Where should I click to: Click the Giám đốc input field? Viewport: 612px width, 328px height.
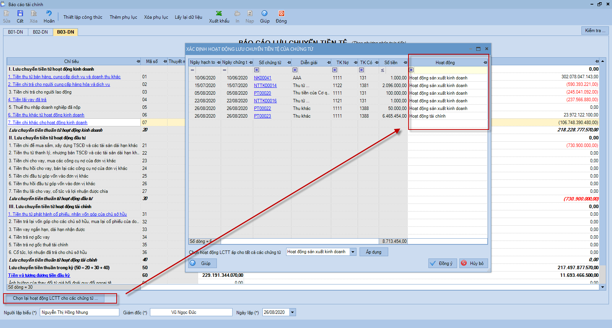(191, 312)
